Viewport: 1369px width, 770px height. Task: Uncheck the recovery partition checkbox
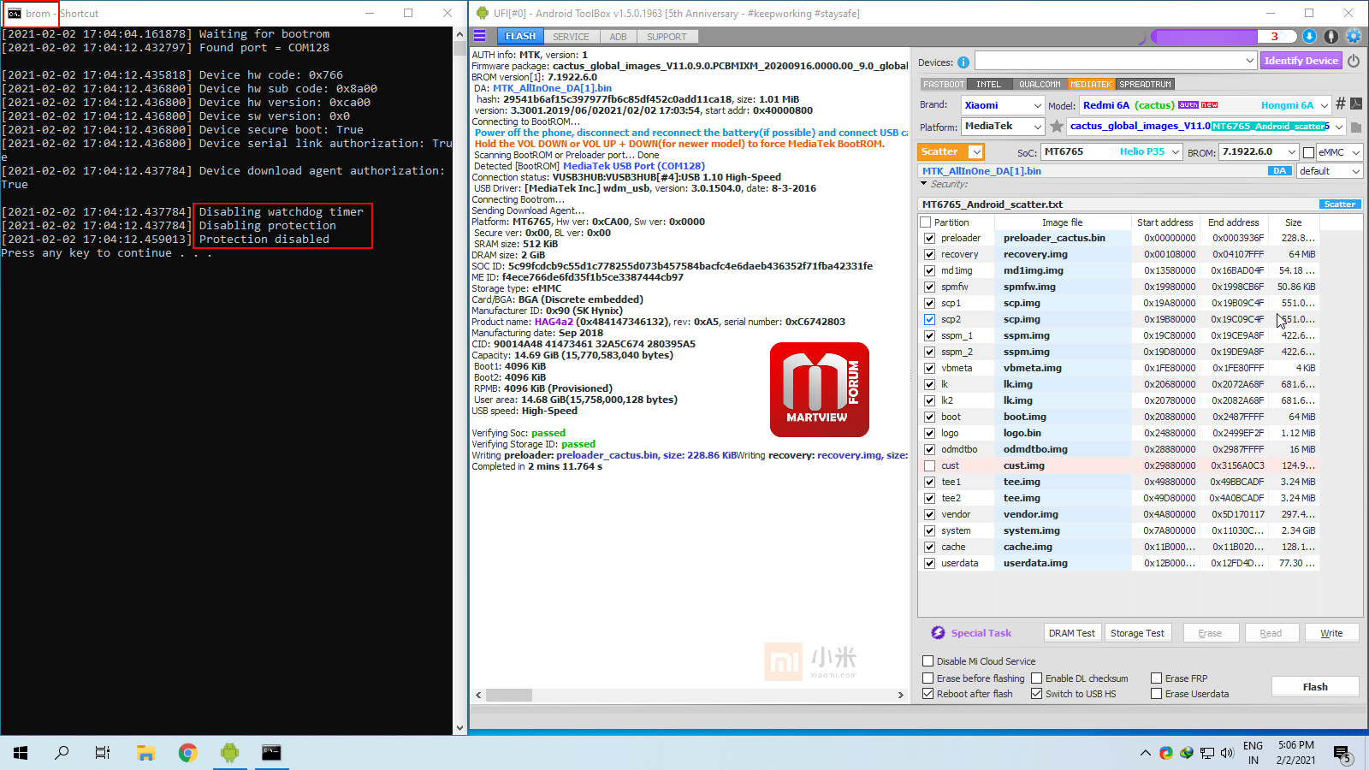(x=929, y=255)
